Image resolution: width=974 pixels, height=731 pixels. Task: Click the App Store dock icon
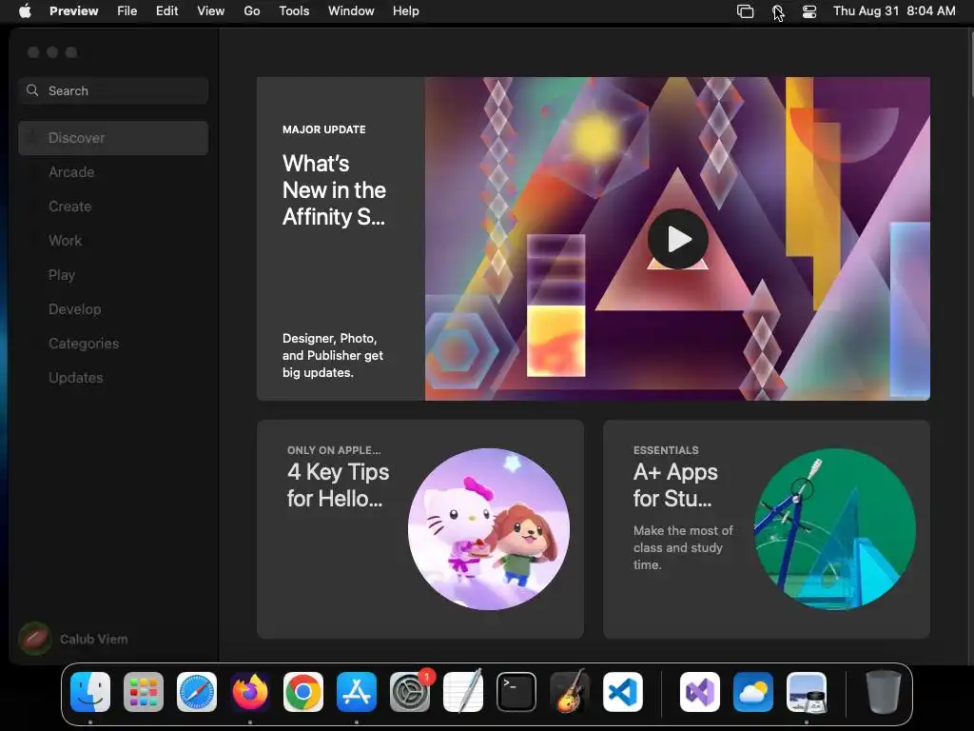357,692
